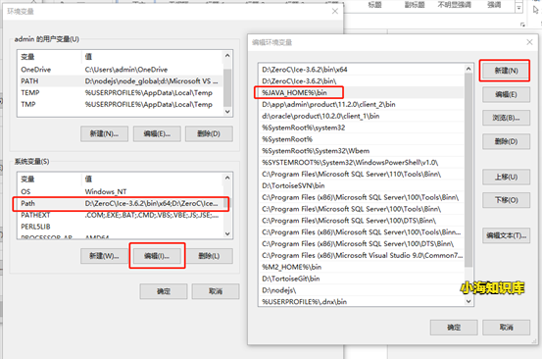Click 新建(W)... under system variables
Image resolution: width=542 pixels, height=359 pixels.
(104, 256)
